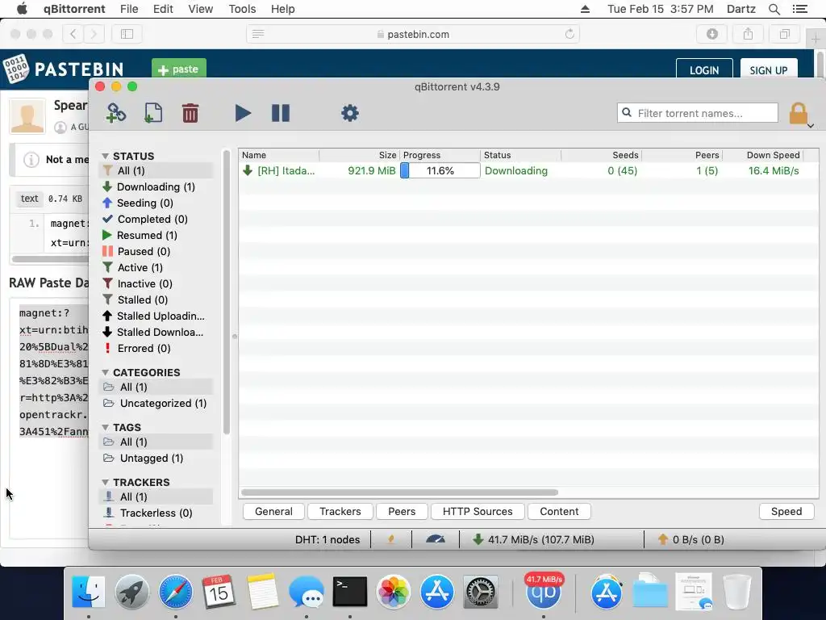Open qBittorrent options via gear icon

pos(350,113)
